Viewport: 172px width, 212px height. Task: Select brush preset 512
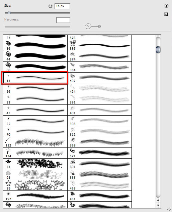tap(99, 132)
